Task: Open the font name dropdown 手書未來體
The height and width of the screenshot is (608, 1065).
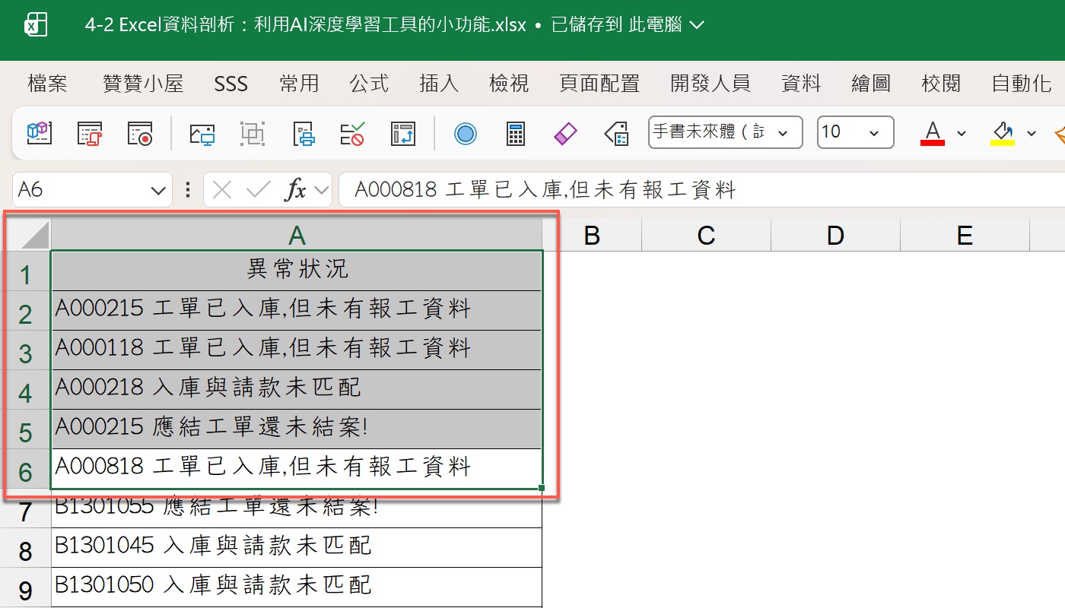Action: coord(782,132)
